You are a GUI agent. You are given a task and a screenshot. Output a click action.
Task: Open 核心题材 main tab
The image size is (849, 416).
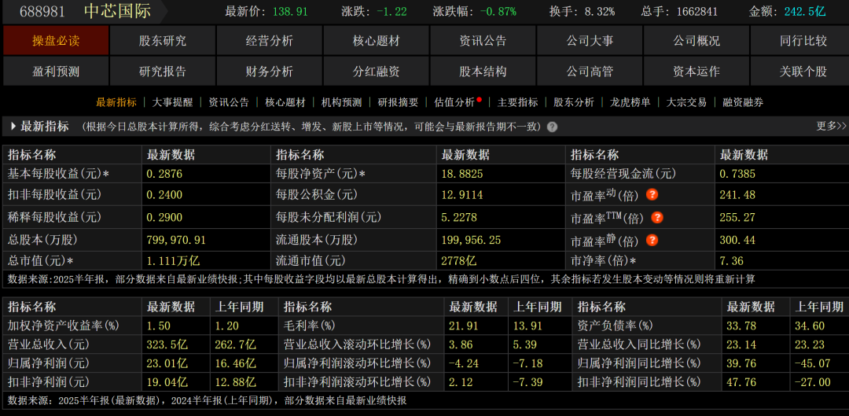point(376,41)
